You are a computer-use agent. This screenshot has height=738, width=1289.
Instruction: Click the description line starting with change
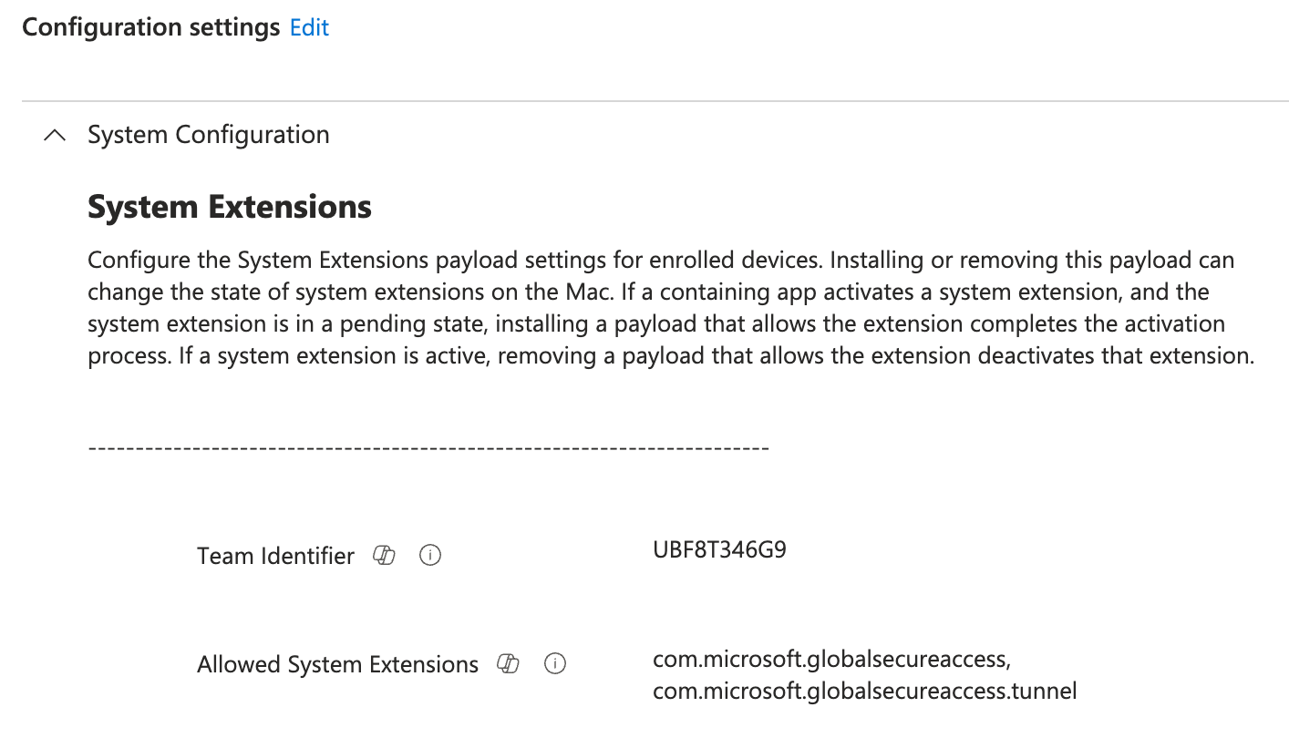click(x=647, y=292)
